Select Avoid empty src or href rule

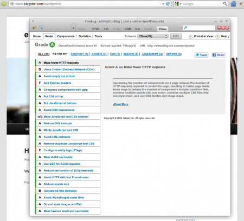pyautogui.click(x=67, y=76)
